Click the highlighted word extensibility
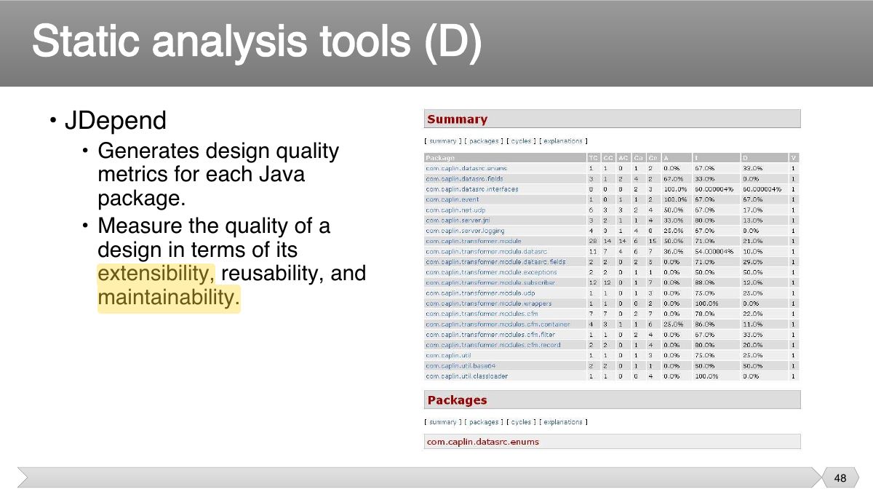 click(x=156, y=274)
